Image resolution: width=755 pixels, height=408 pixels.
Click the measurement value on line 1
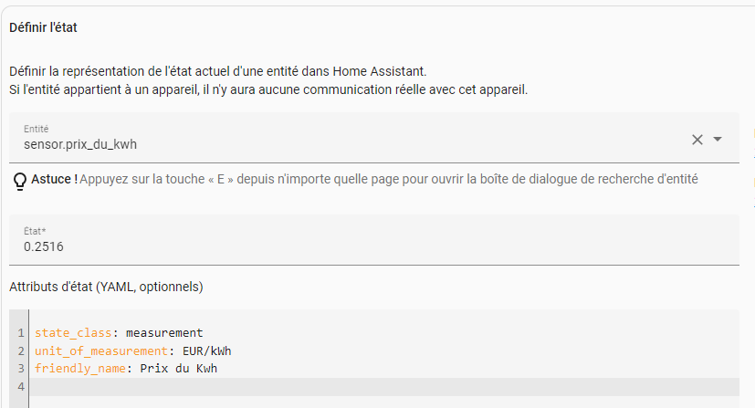pyautogui.click(x=164, y=333)
